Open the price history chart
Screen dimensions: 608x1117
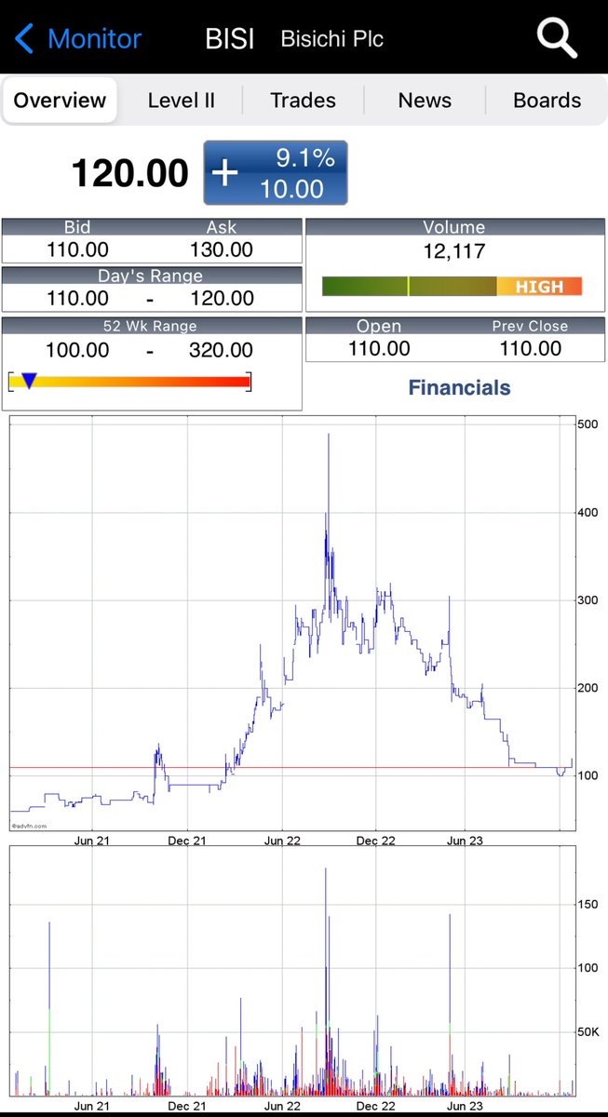(x=292, y=624)
